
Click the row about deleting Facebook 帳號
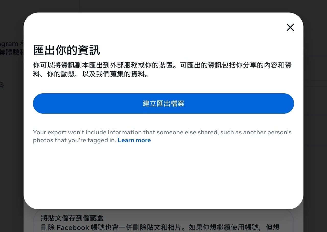pos(128,227)
